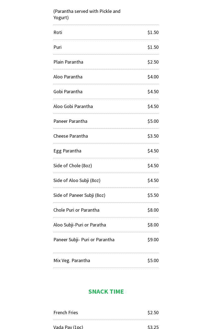Screen dimensions: 215x329
Task: Click the Vada Pav (1pc) entry
Action: (68, 327)
